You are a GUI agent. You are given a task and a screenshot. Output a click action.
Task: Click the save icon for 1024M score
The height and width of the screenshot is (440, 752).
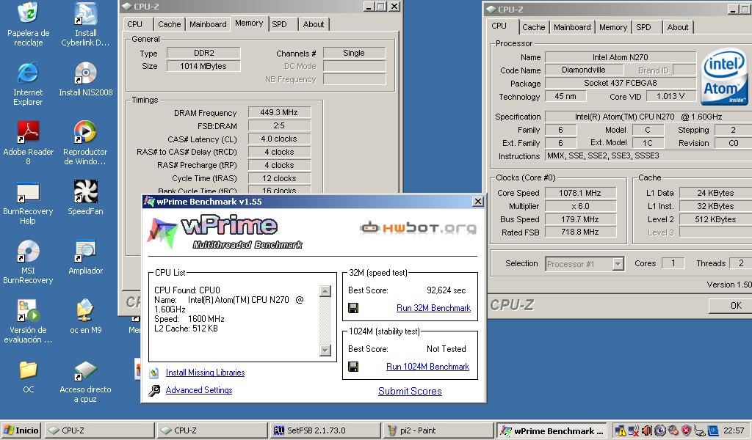point(353,367)
